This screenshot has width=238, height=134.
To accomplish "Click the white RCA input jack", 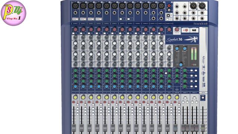I will click(x=169, y=10).
